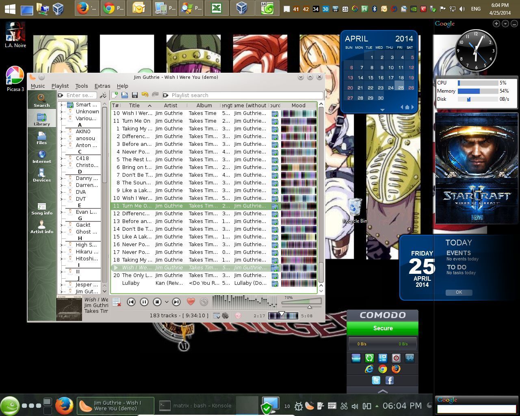Open the Playlist menu
The height and width of the screenshot is (416, 520).
60,86
